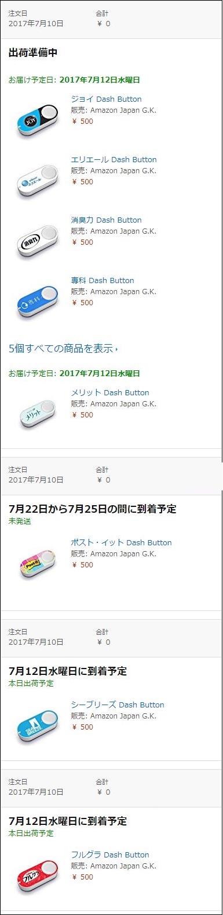The width and height of the screenshot is (223, 915).
Task: Select the 未発送 status text
Action: click(x=20, y=521)
